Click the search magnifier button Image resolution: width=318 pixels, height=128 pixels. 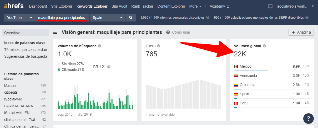click(131, 18)
